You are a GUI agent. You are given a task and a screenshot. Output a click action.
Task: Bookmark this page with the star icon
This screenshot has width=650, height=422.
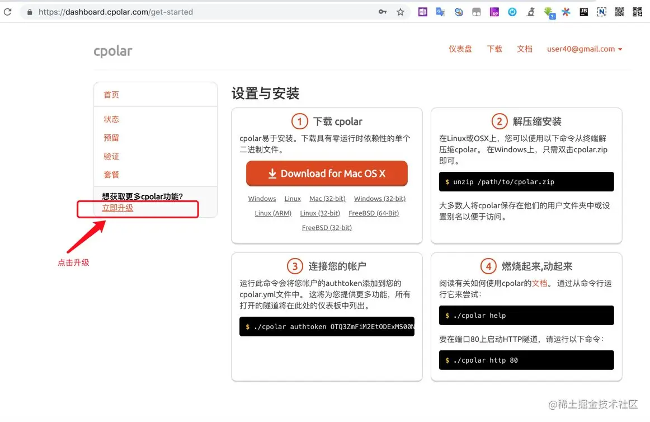click(400, 12)
